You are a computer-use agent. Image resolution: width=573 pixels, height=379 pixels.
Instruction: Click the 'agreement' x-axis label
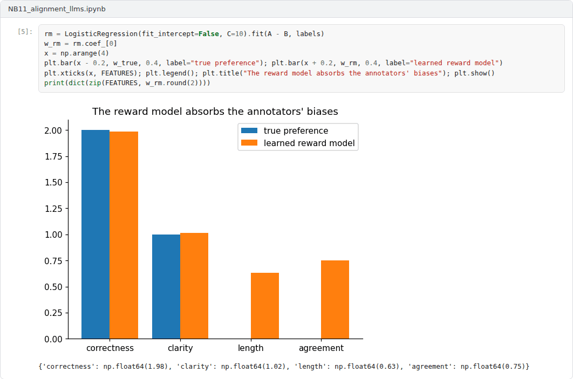coord(321,348)
